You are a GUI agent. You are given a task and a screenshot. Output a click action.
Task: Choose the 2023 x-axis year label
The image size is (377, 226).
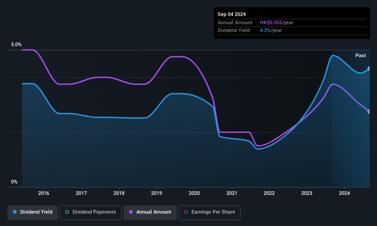(x=307, y=193)
